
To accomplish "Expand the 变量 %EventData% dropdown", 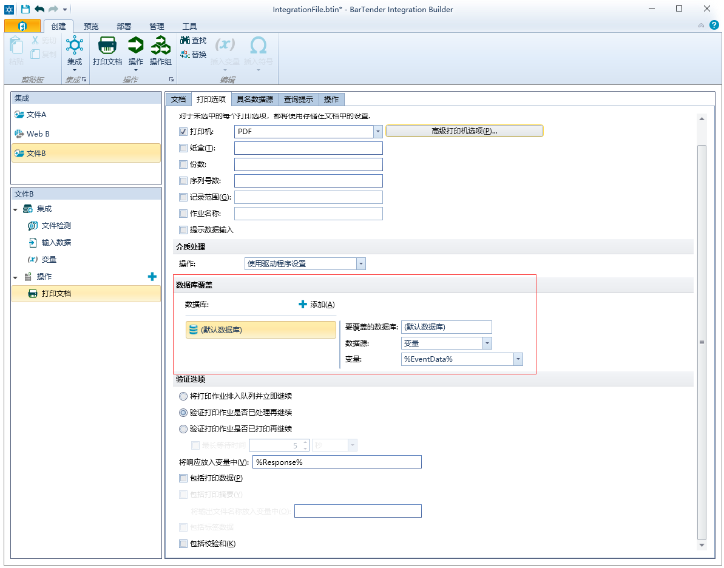I will click(x=518, y=359).
